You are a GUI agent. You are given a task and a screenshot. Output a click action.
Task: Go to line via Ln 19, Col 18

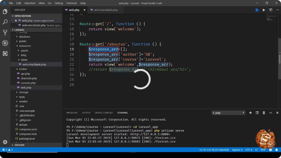[x=214, y=150]
